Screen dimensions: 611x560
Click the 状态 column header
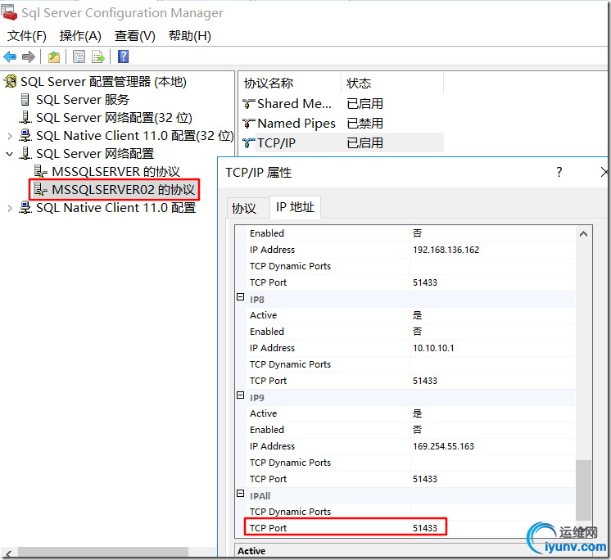[x=392, y=83]
